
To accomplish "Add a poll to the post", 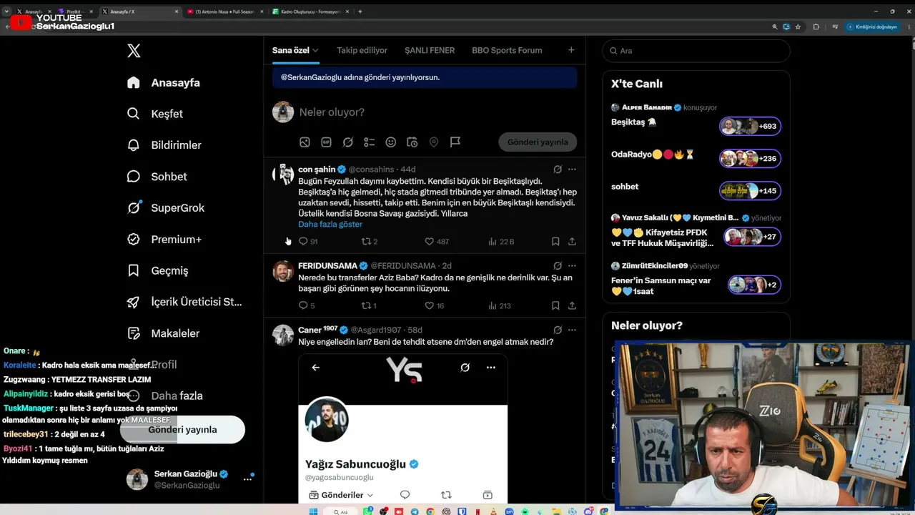I will tap(369, 142).
